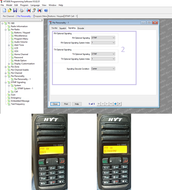Screen dimensions: 172x190
Task: Click the New file toolbar icon
Action: point(5,11)
